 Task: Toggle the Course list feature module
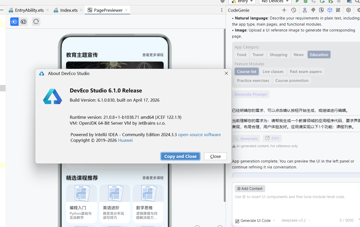pos(247,72)
